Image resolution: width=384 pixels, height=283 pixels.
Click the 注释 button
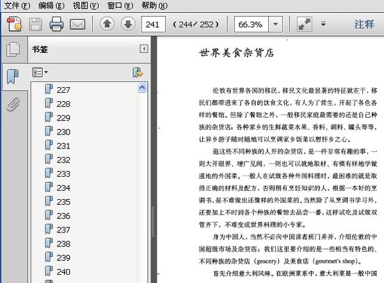[x=364, y=24]
